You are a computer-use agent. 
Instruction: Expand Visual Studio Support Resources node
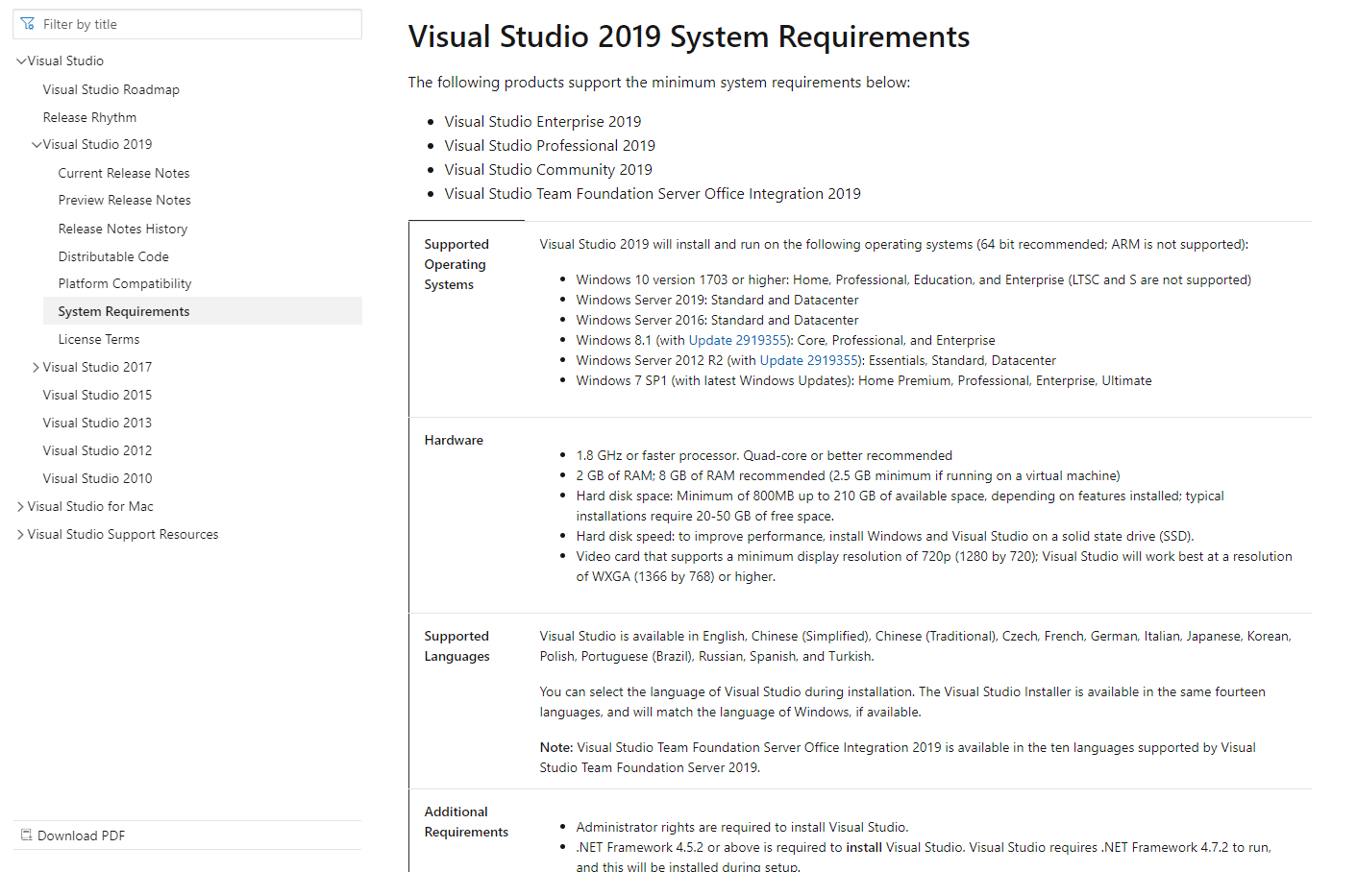[21, 535]
